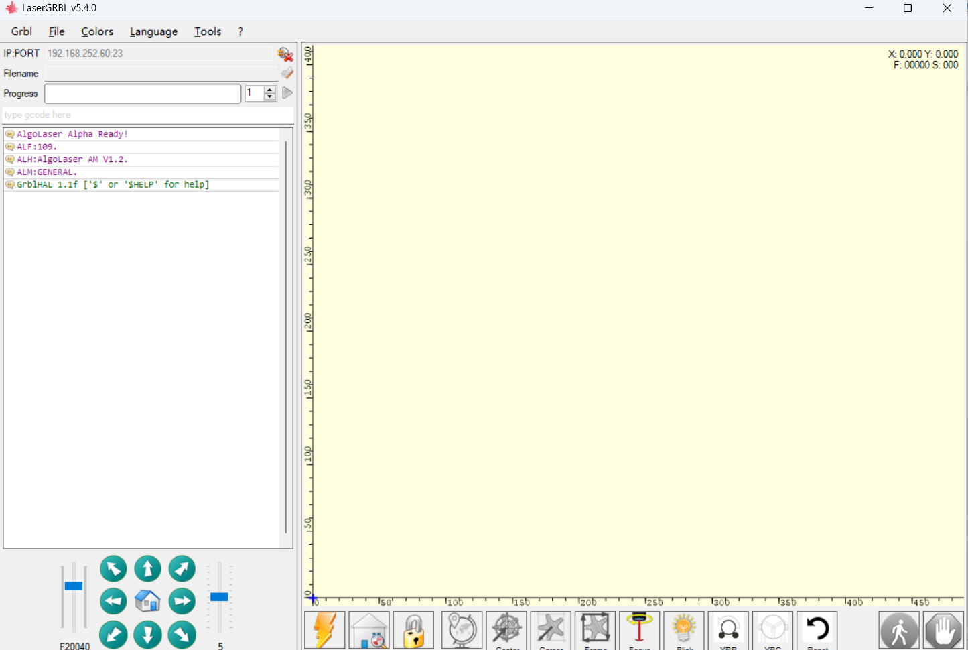
Task: Click the Blink lightbulb button
Action: pyautogui.click(x=684, y=630)
